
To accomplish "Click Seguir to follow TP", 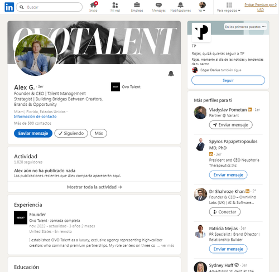I will click(x=228, y=80).
